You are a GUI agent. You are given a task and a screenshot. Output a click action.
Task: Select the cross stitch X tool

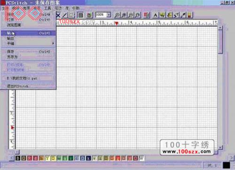pyautogui.click(x=58, y=15)
